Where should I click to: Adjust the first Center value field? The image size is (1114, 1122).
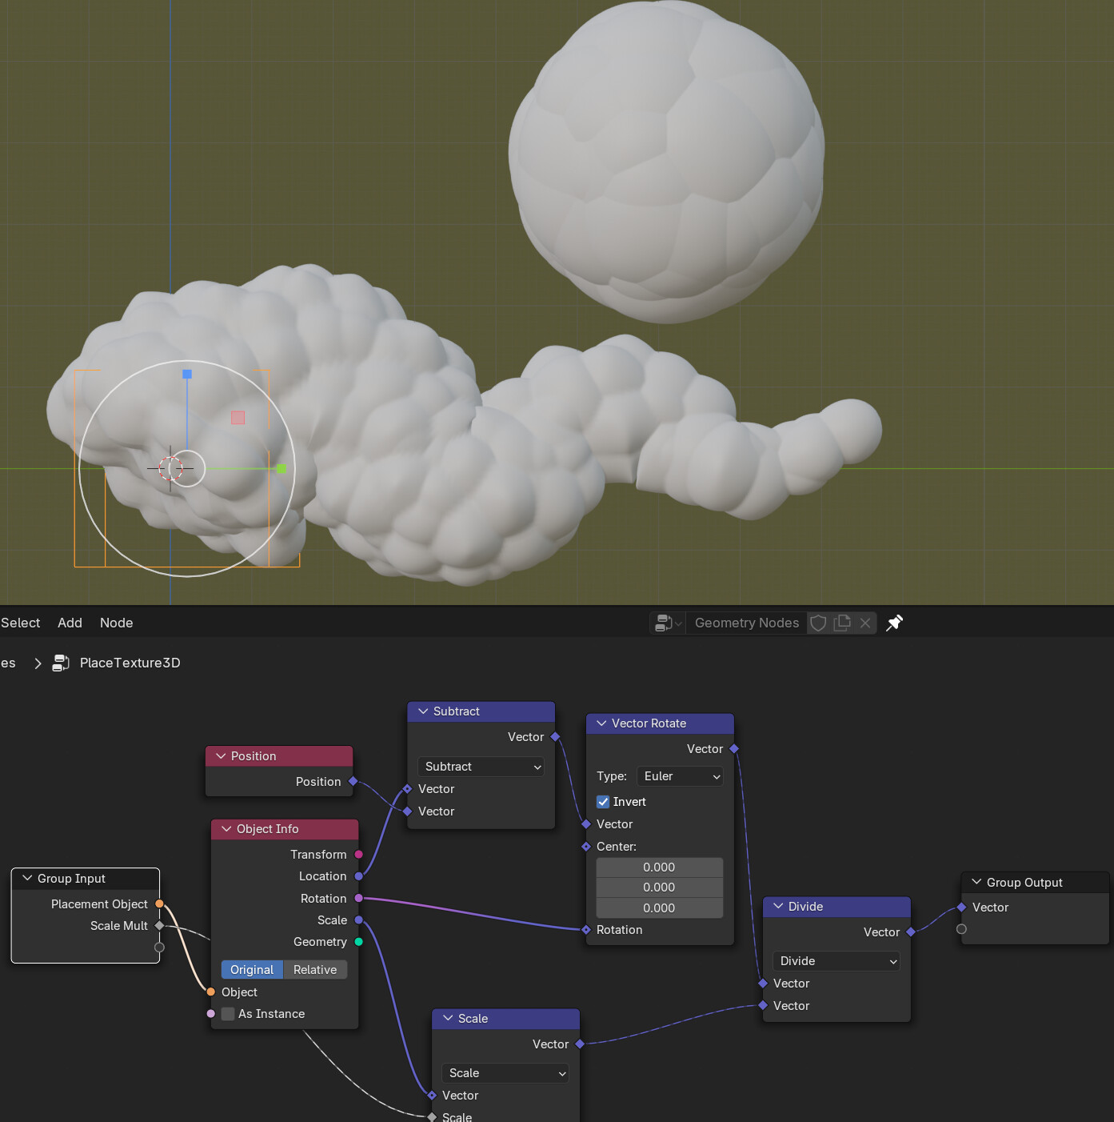pos(660,868)
